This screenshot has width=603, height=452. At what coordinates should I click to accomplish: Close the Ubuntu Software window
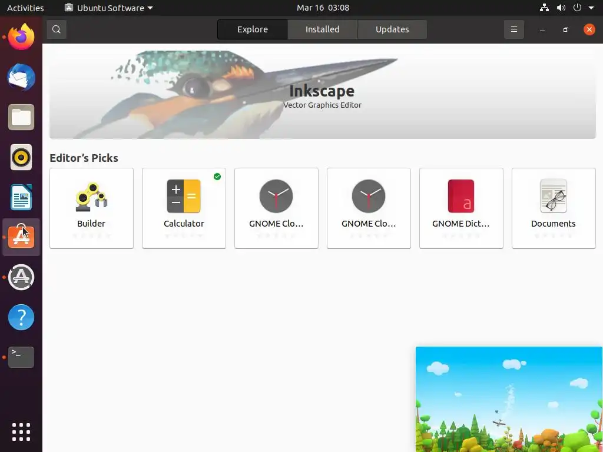[589, 29]
